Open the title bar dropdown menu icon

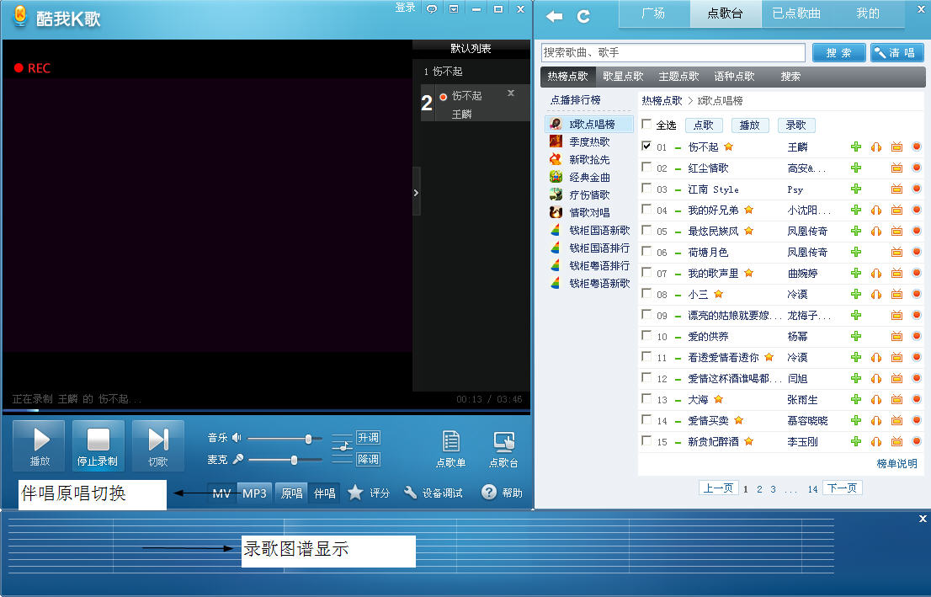pos(454,8)
